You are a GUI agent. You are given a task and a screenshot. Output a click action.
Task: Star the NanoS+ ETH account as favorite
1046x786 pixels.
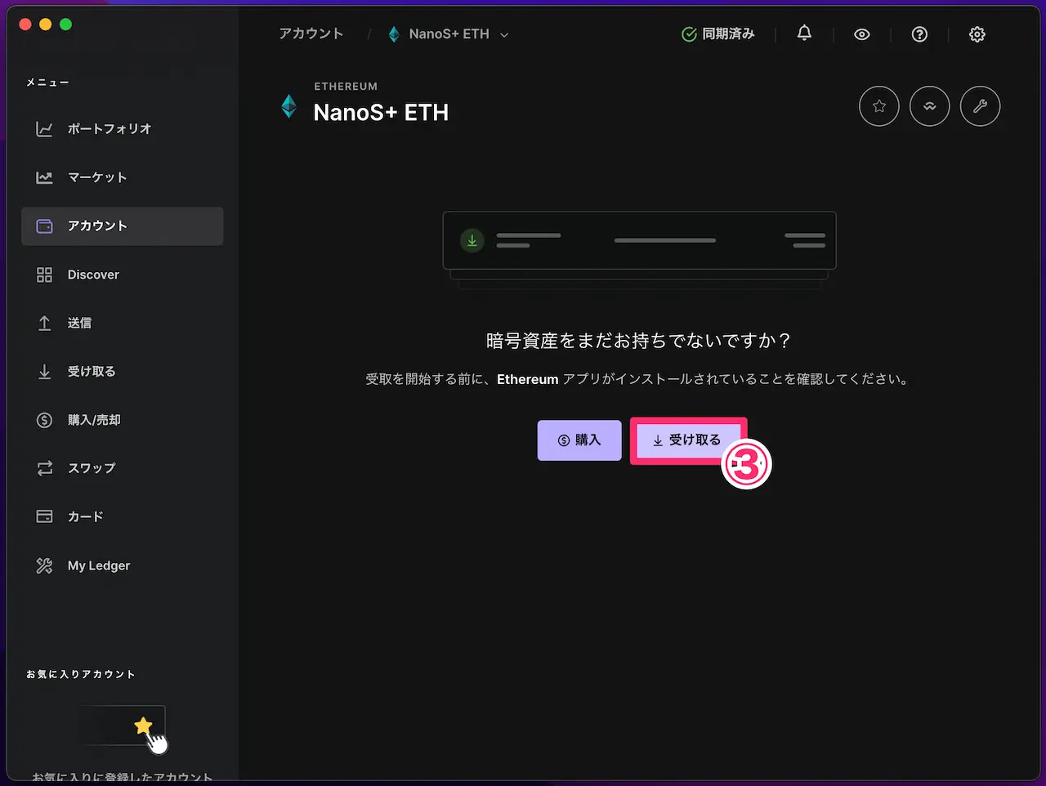tap(879, 106)
